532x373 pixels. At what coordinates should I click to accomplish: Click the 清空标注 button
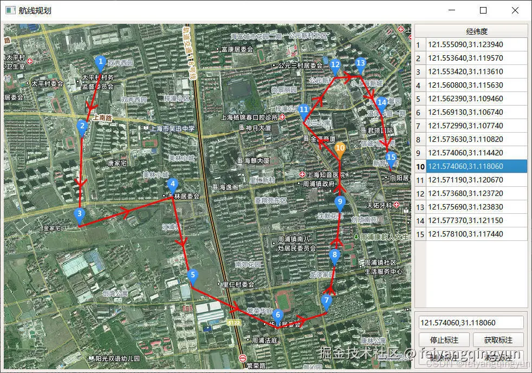498,357
